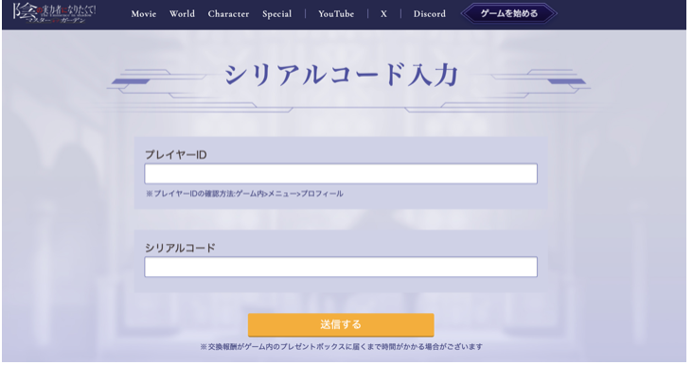Screen dimensions: 693x365
Task: Focus the シリアルコード input field
Action: pos(341,267)
